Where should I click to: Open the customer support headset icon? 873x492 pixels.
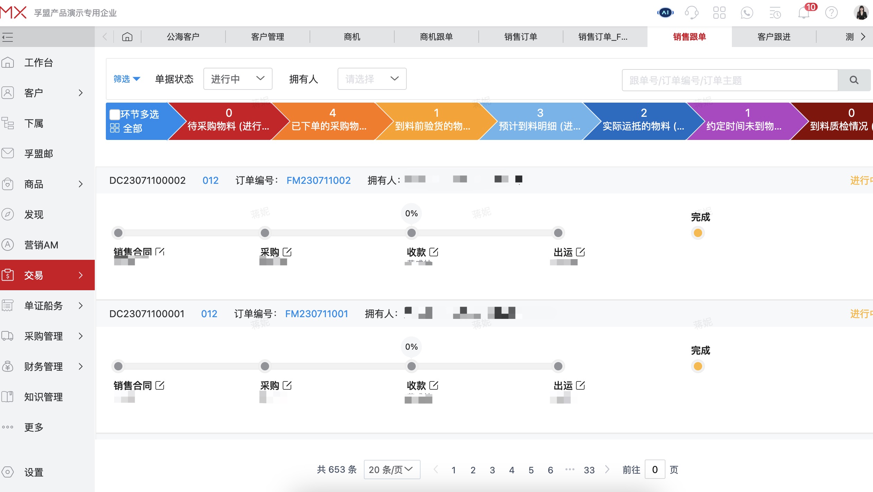692,12
